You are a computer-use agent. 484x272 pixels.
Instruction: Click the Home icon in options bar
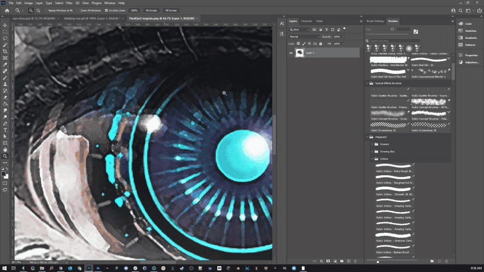(7, 10)
